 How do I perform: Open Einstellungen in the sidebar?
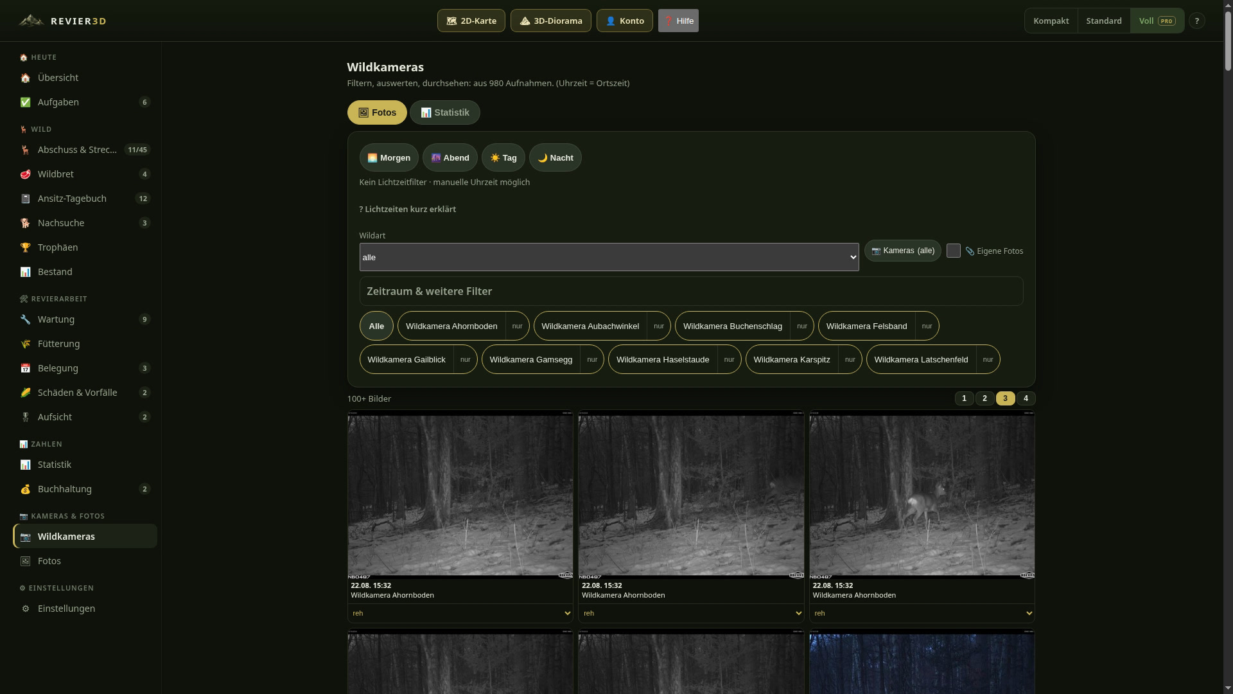click(85, 609)
